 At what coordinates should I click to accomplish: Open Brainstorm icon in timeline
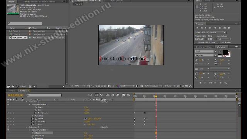click(123, 95)
